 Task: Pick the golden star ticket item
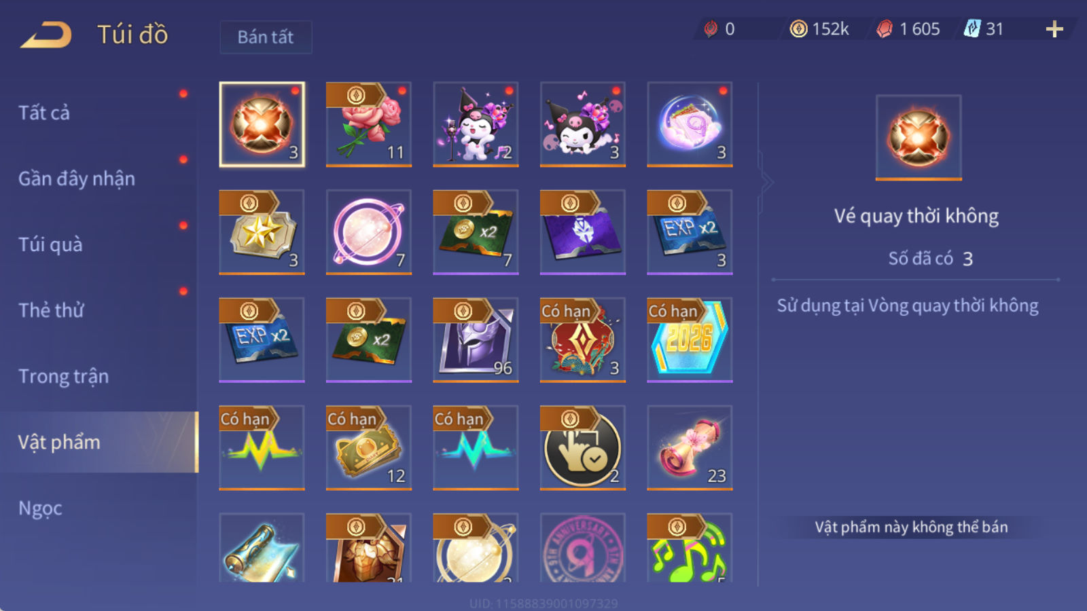(x=262, y=232)
